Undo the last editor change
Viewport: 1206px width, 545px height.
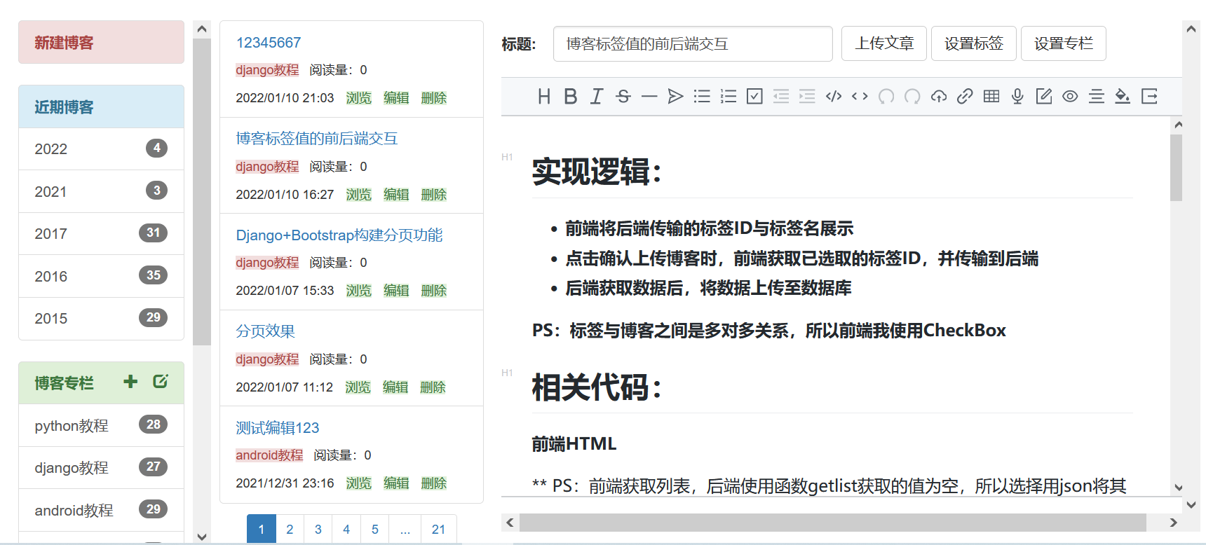tap(886, 97)
